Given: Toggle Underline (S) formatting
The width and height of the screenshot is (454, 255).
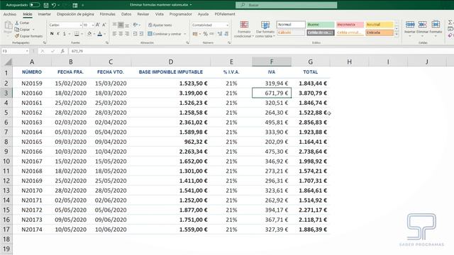Looking at the screenshot, I should coord(65,34).
